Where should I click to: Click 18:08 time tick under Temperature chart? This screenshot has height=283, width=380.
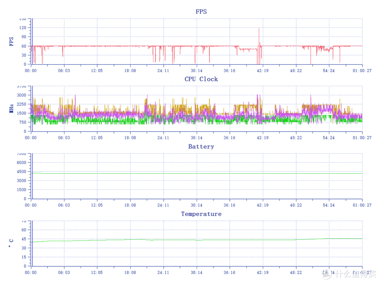pyautogui.click(x=130, y=272)
